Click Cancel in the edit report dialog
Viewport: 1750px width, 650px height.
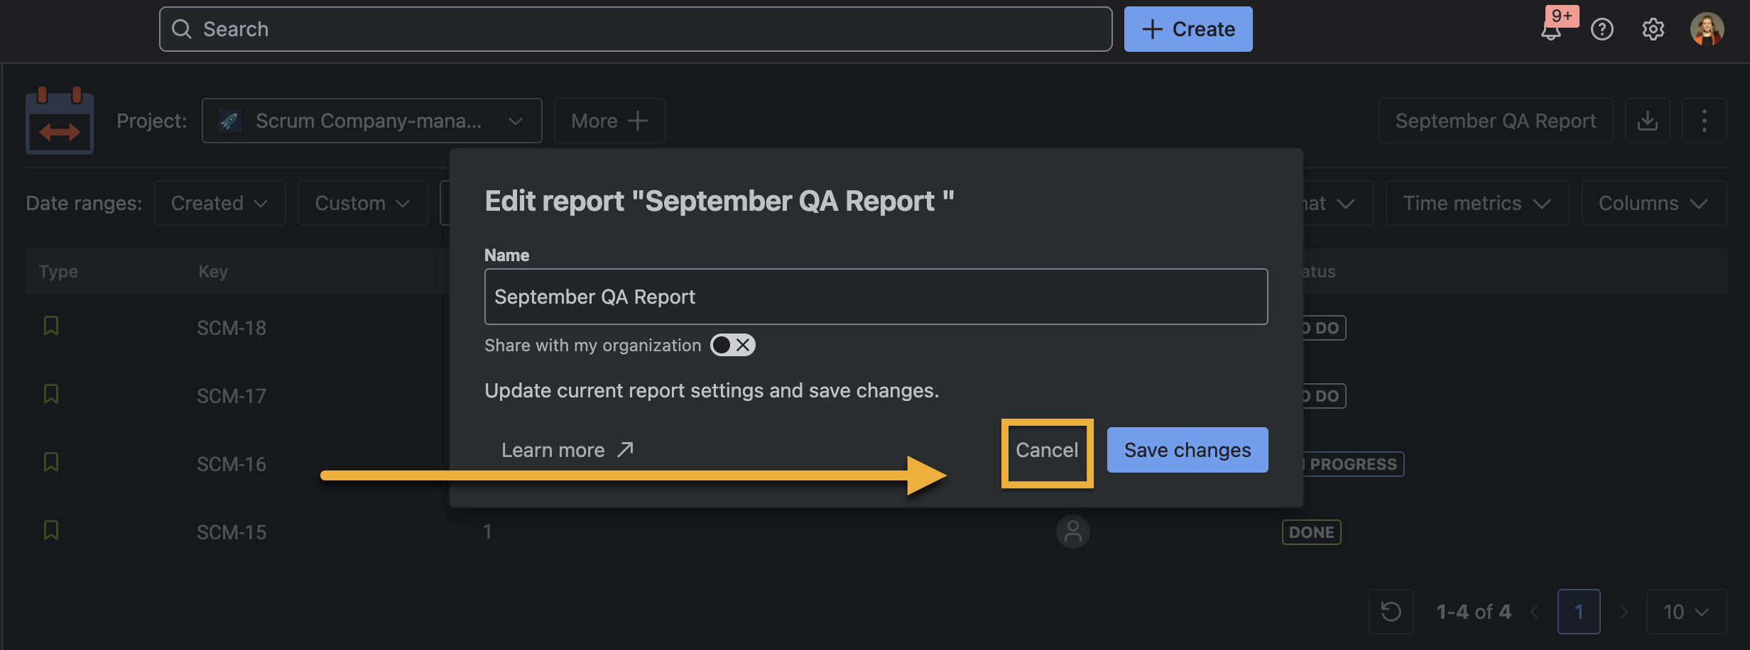coord(1047,451)
